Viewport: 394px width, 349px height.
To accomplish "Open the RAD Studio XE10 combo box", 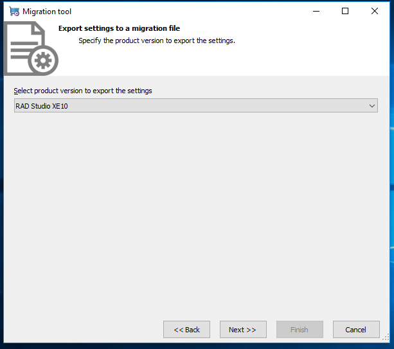I will 196,106.
